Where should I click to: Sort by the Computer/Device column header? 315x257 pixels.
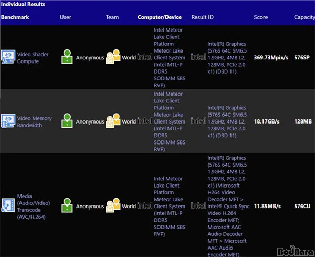(160, 17)
